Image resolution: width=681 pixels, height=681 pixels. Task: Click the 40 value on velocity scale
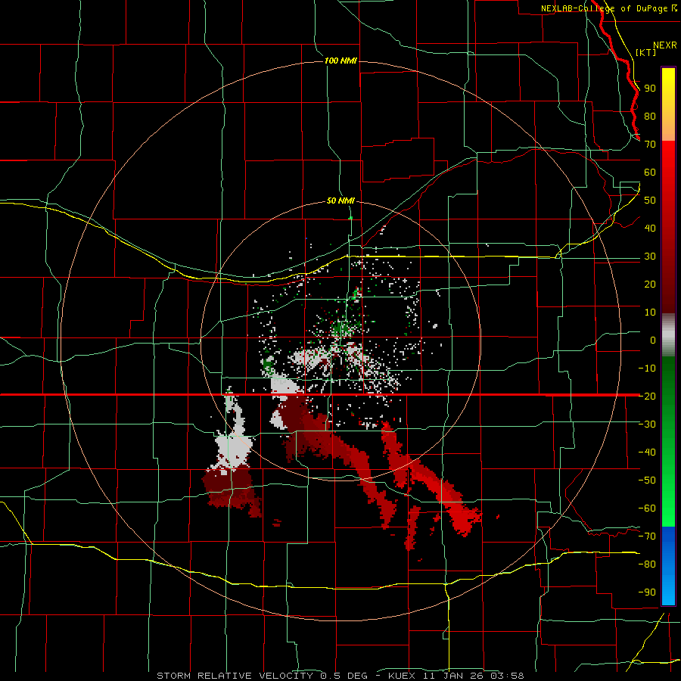pos(650,228)
